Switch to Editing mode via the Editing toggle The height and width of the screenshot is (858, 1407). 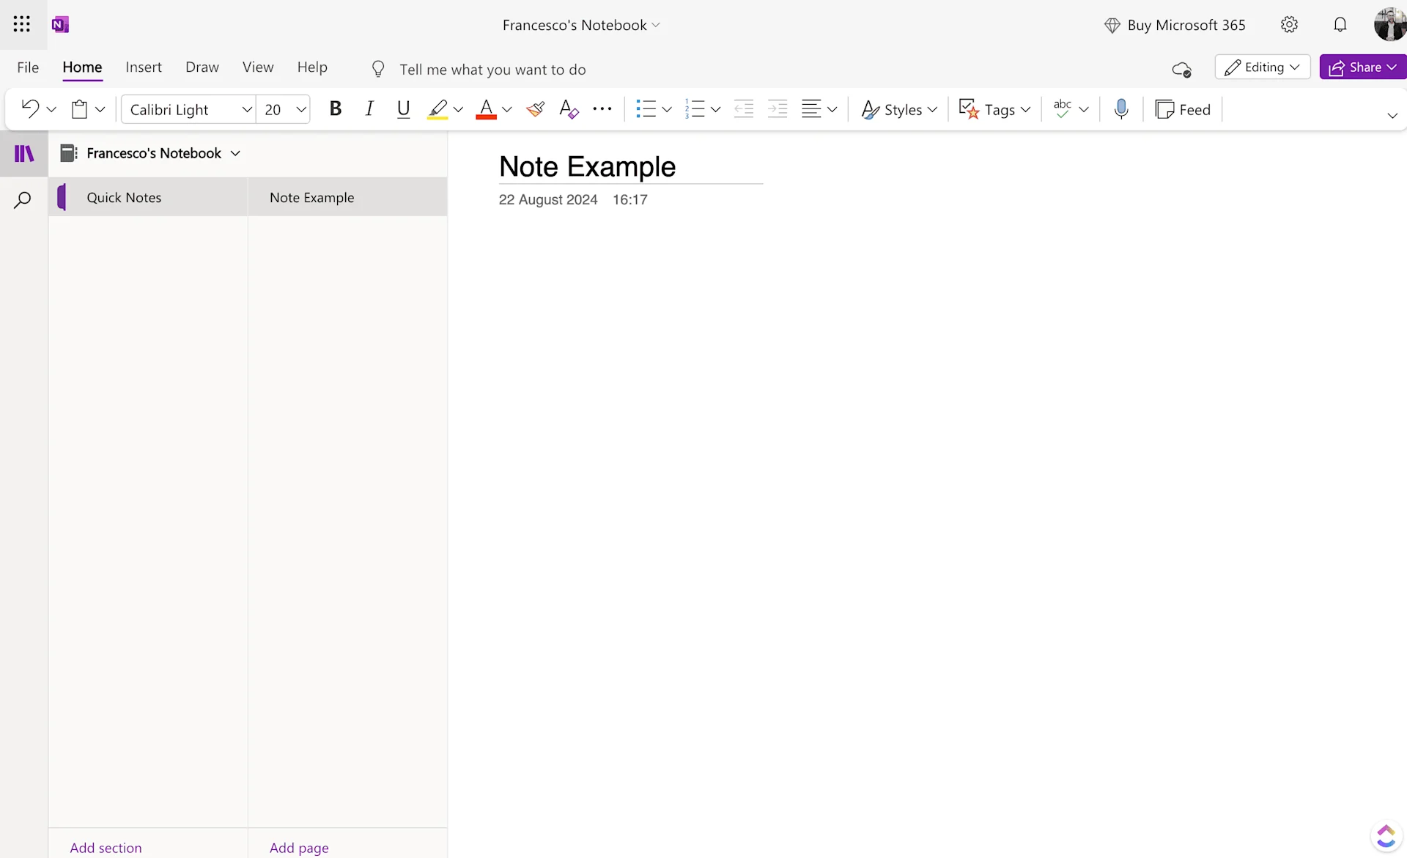tap(1262, 67)
